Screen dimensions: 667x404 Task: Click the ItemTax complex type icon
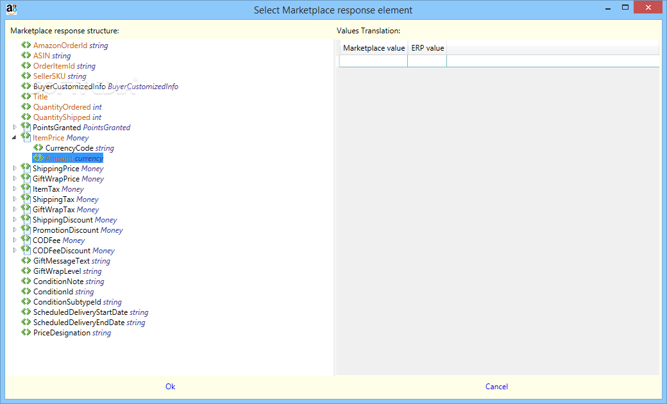26,189
